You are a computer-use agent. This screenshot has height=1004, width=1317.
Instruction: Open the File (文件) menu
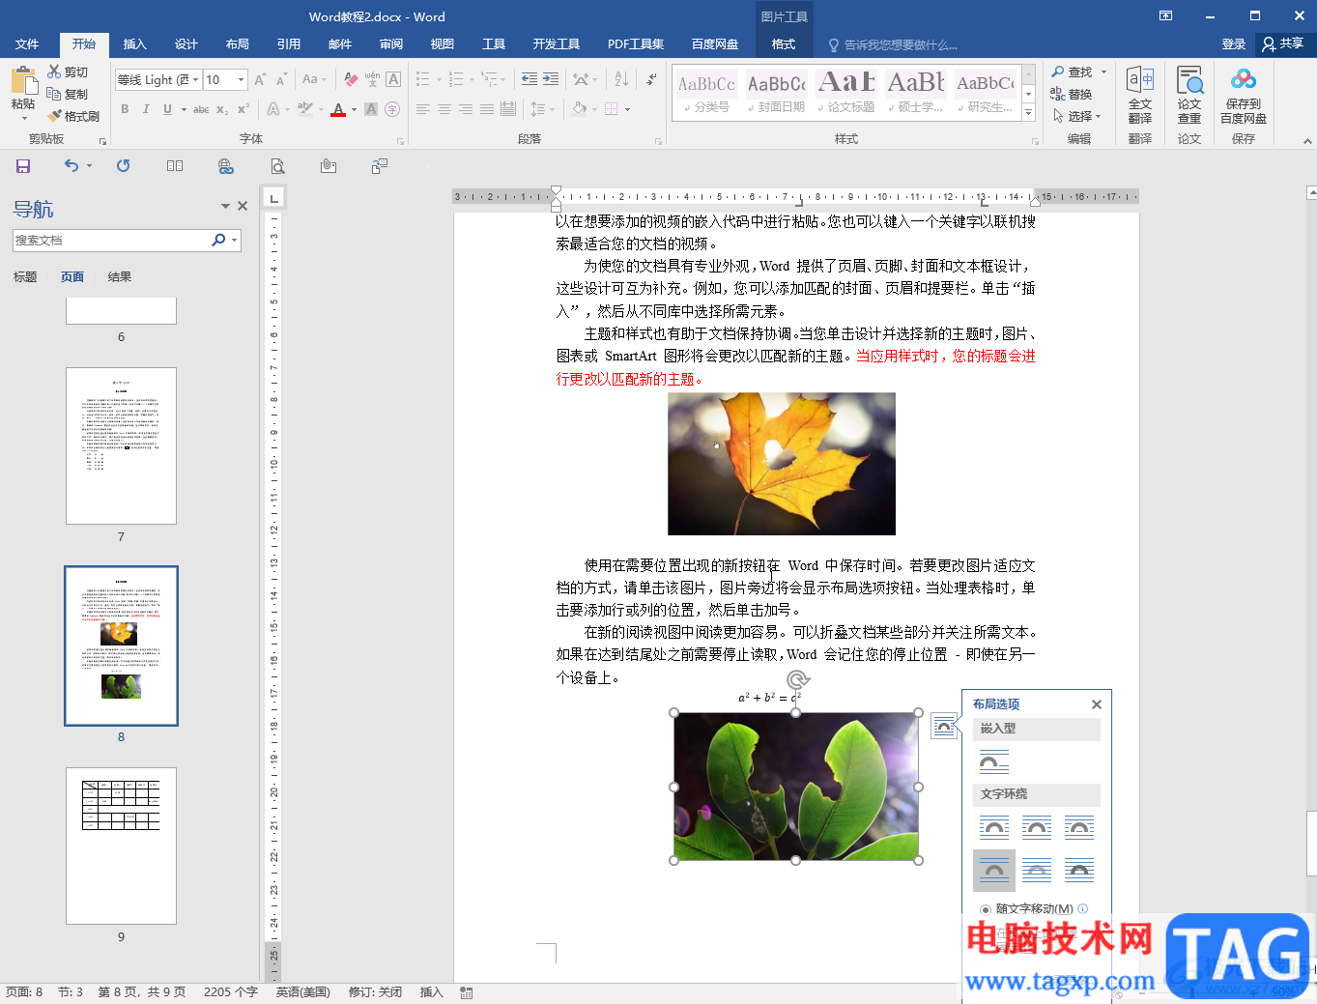pyautogui.click(x=27, y=44)
